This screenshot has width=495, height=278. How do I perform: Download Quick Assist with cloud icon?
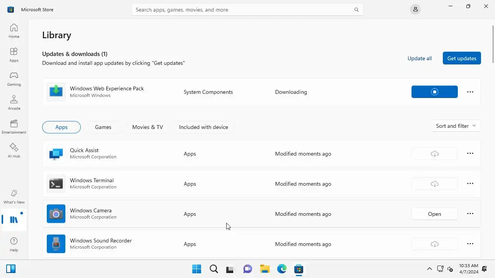click(435, 154)
